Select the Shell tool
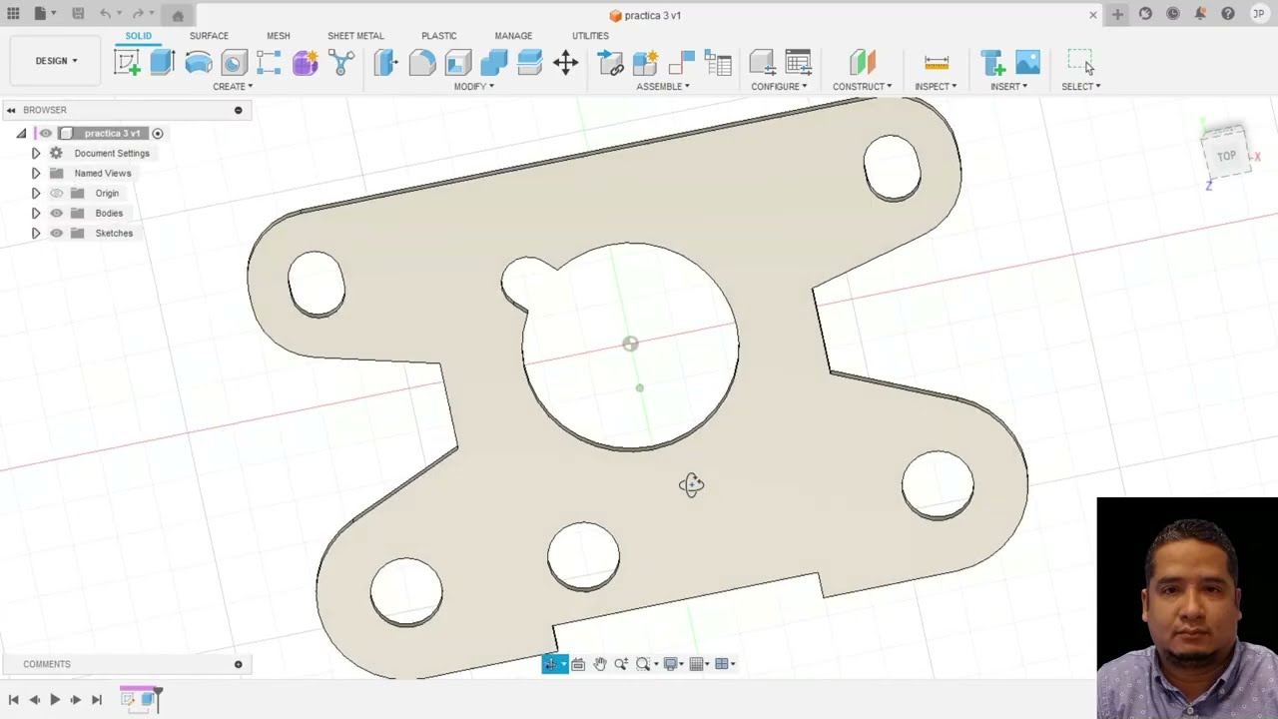 [x=457, y=63]
